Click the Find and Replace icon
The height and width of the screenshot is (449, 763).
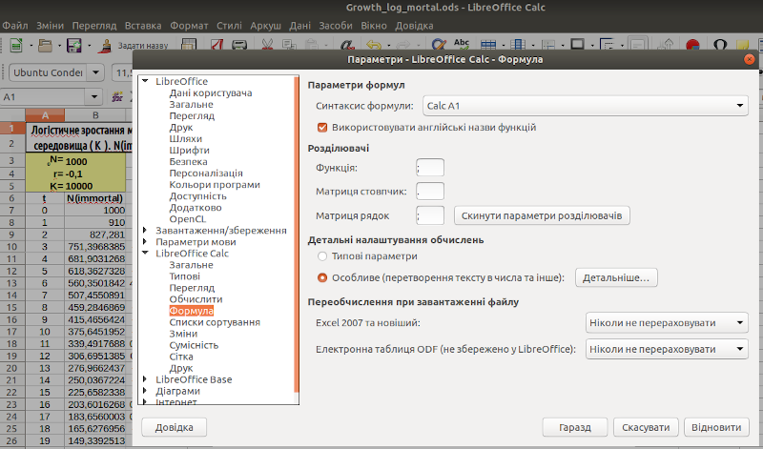439,45
